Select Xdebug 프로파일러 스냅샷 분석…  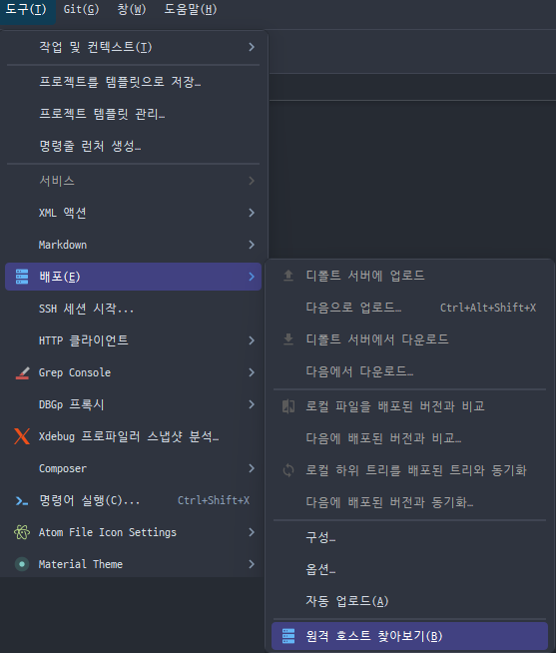point(134,436)
